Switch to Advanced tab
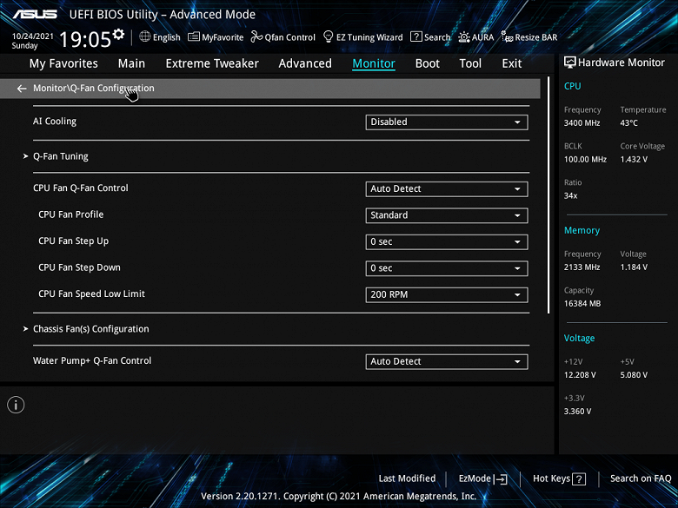678x508 pixels. click(x=305, y=63)
